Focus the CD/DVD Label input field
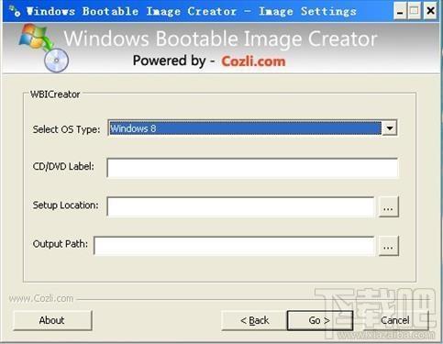Screen dimensions: 443x344 (252, 168)
